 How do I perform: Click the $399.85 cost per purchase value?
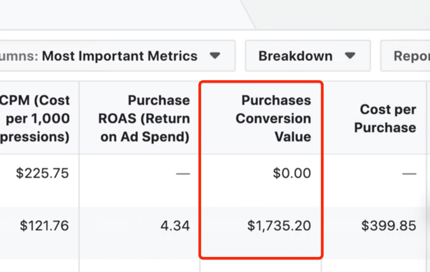tap(388, 226)
